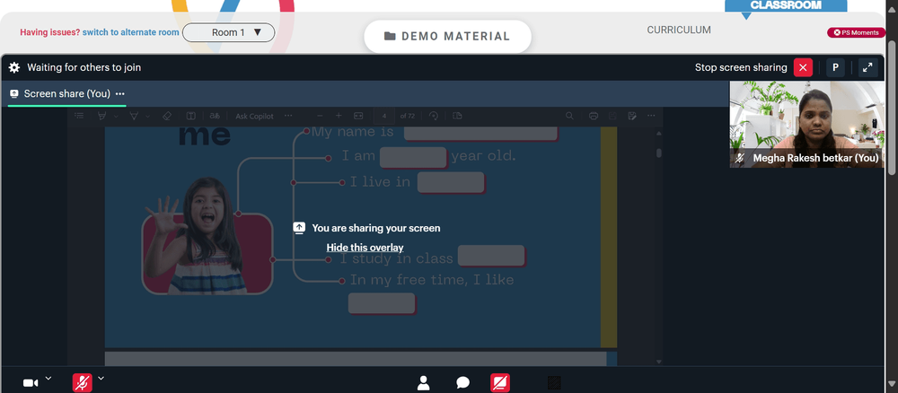Open the meeting settings gear icon
The image size is (898, 393).
(x=14, y=67)
